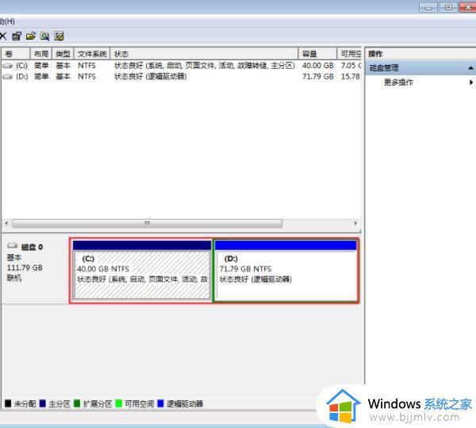Click the NTFS cell in the (C:) row
The image size is (476, 428).
pos(86,66)
